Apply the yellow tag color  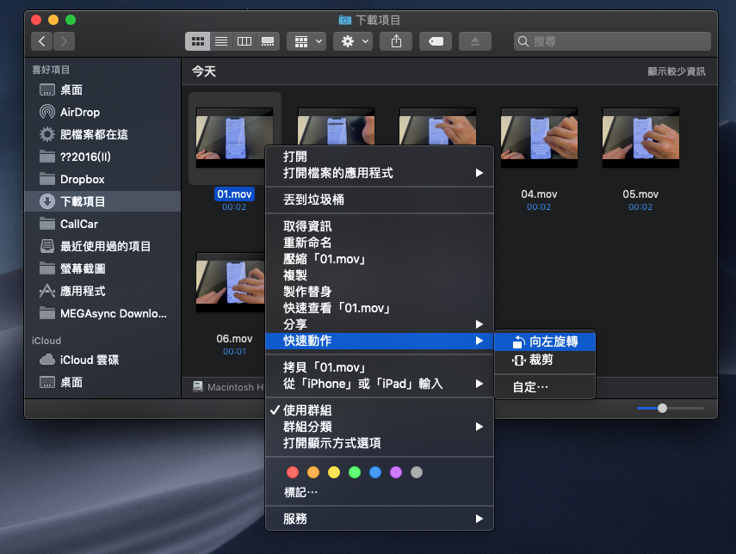[x=334, y=472]
